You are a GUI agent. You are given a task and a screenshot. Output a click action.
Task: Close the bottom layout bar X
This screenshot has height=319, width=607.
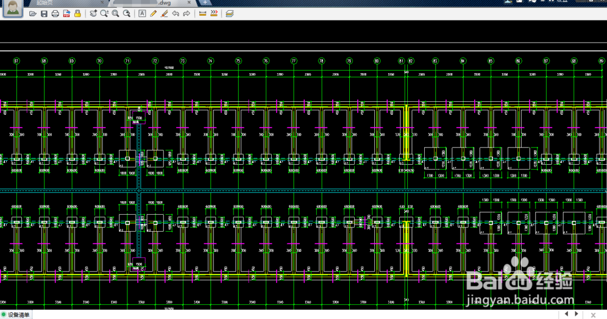[x=593, y=315]
